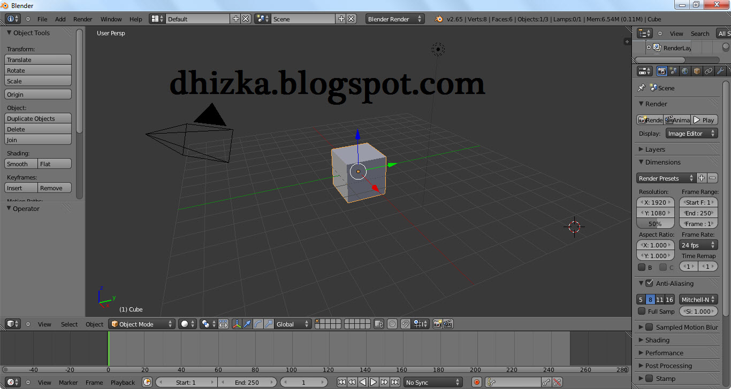Expand the RenderLayers tree item
This screenshot has height=389, width=731.
[649, 48]
